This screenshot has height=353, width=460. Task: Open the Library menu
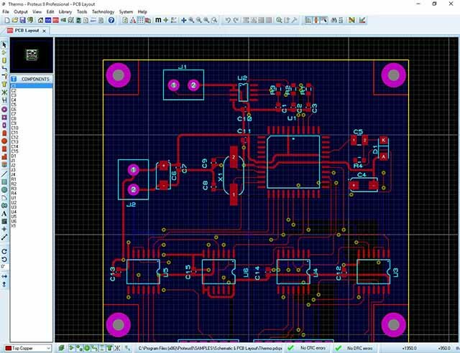pyautogui.click(x=65, y=11)
